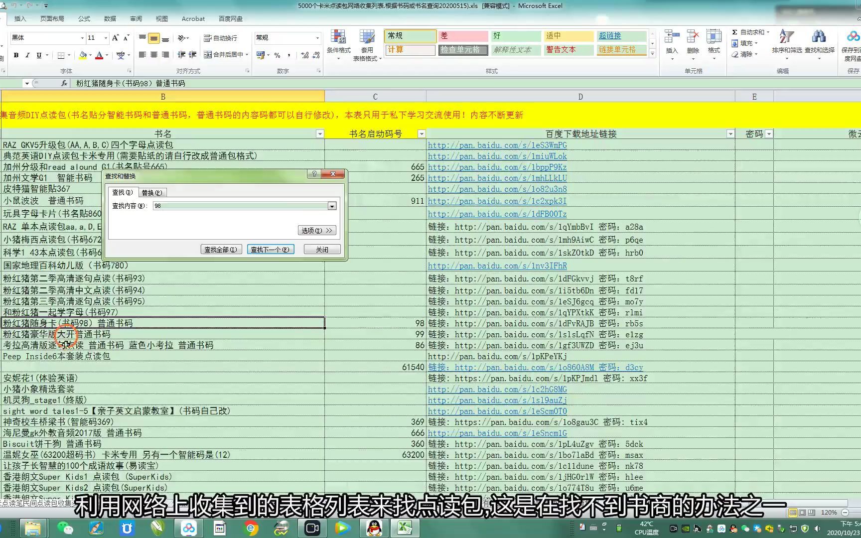Click the decrease font size icon
The image size is (861, 538).
point(126,38)
